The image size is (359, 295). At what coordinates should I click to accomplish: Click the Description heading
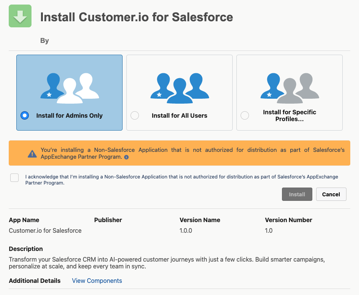[x=26, y=249]
